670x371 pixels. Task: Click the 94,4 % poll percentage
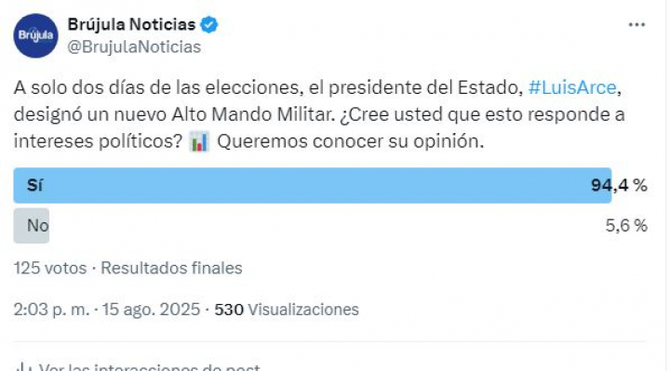(619, 185)
